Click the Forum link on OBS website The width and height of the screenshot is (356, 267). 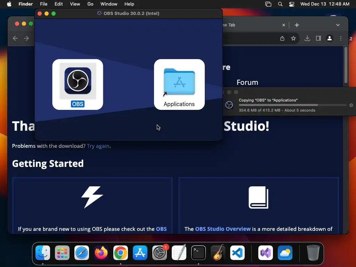(x=247, y=82)
